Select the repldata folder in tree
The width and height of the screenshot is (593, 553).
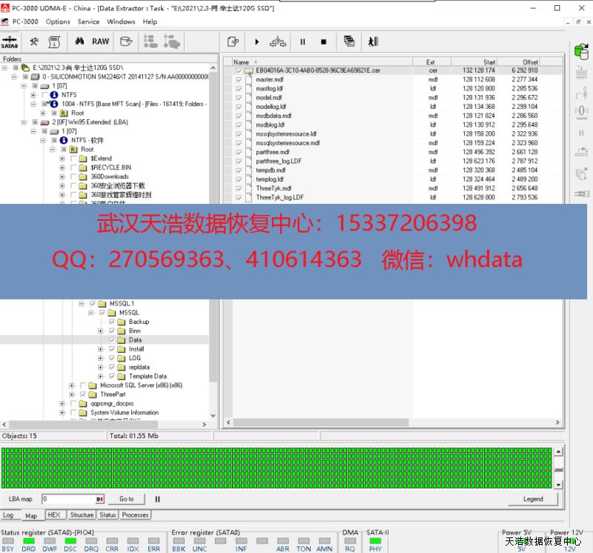pos(139,367)
